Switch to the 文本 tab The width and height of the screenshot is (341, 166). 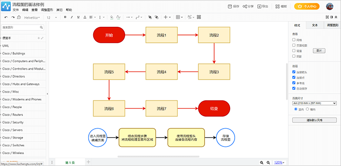point(315,25)
